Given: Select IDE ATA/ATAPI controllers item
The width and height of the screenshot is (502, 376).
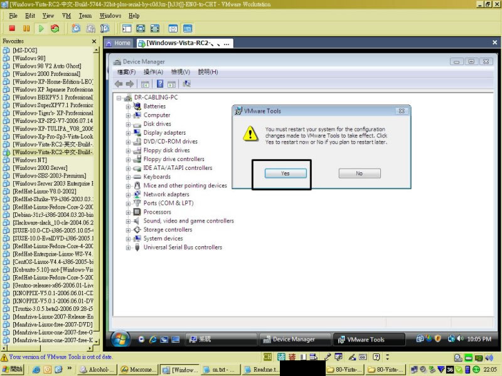Looking at the screenshot, I should [178, 168].
